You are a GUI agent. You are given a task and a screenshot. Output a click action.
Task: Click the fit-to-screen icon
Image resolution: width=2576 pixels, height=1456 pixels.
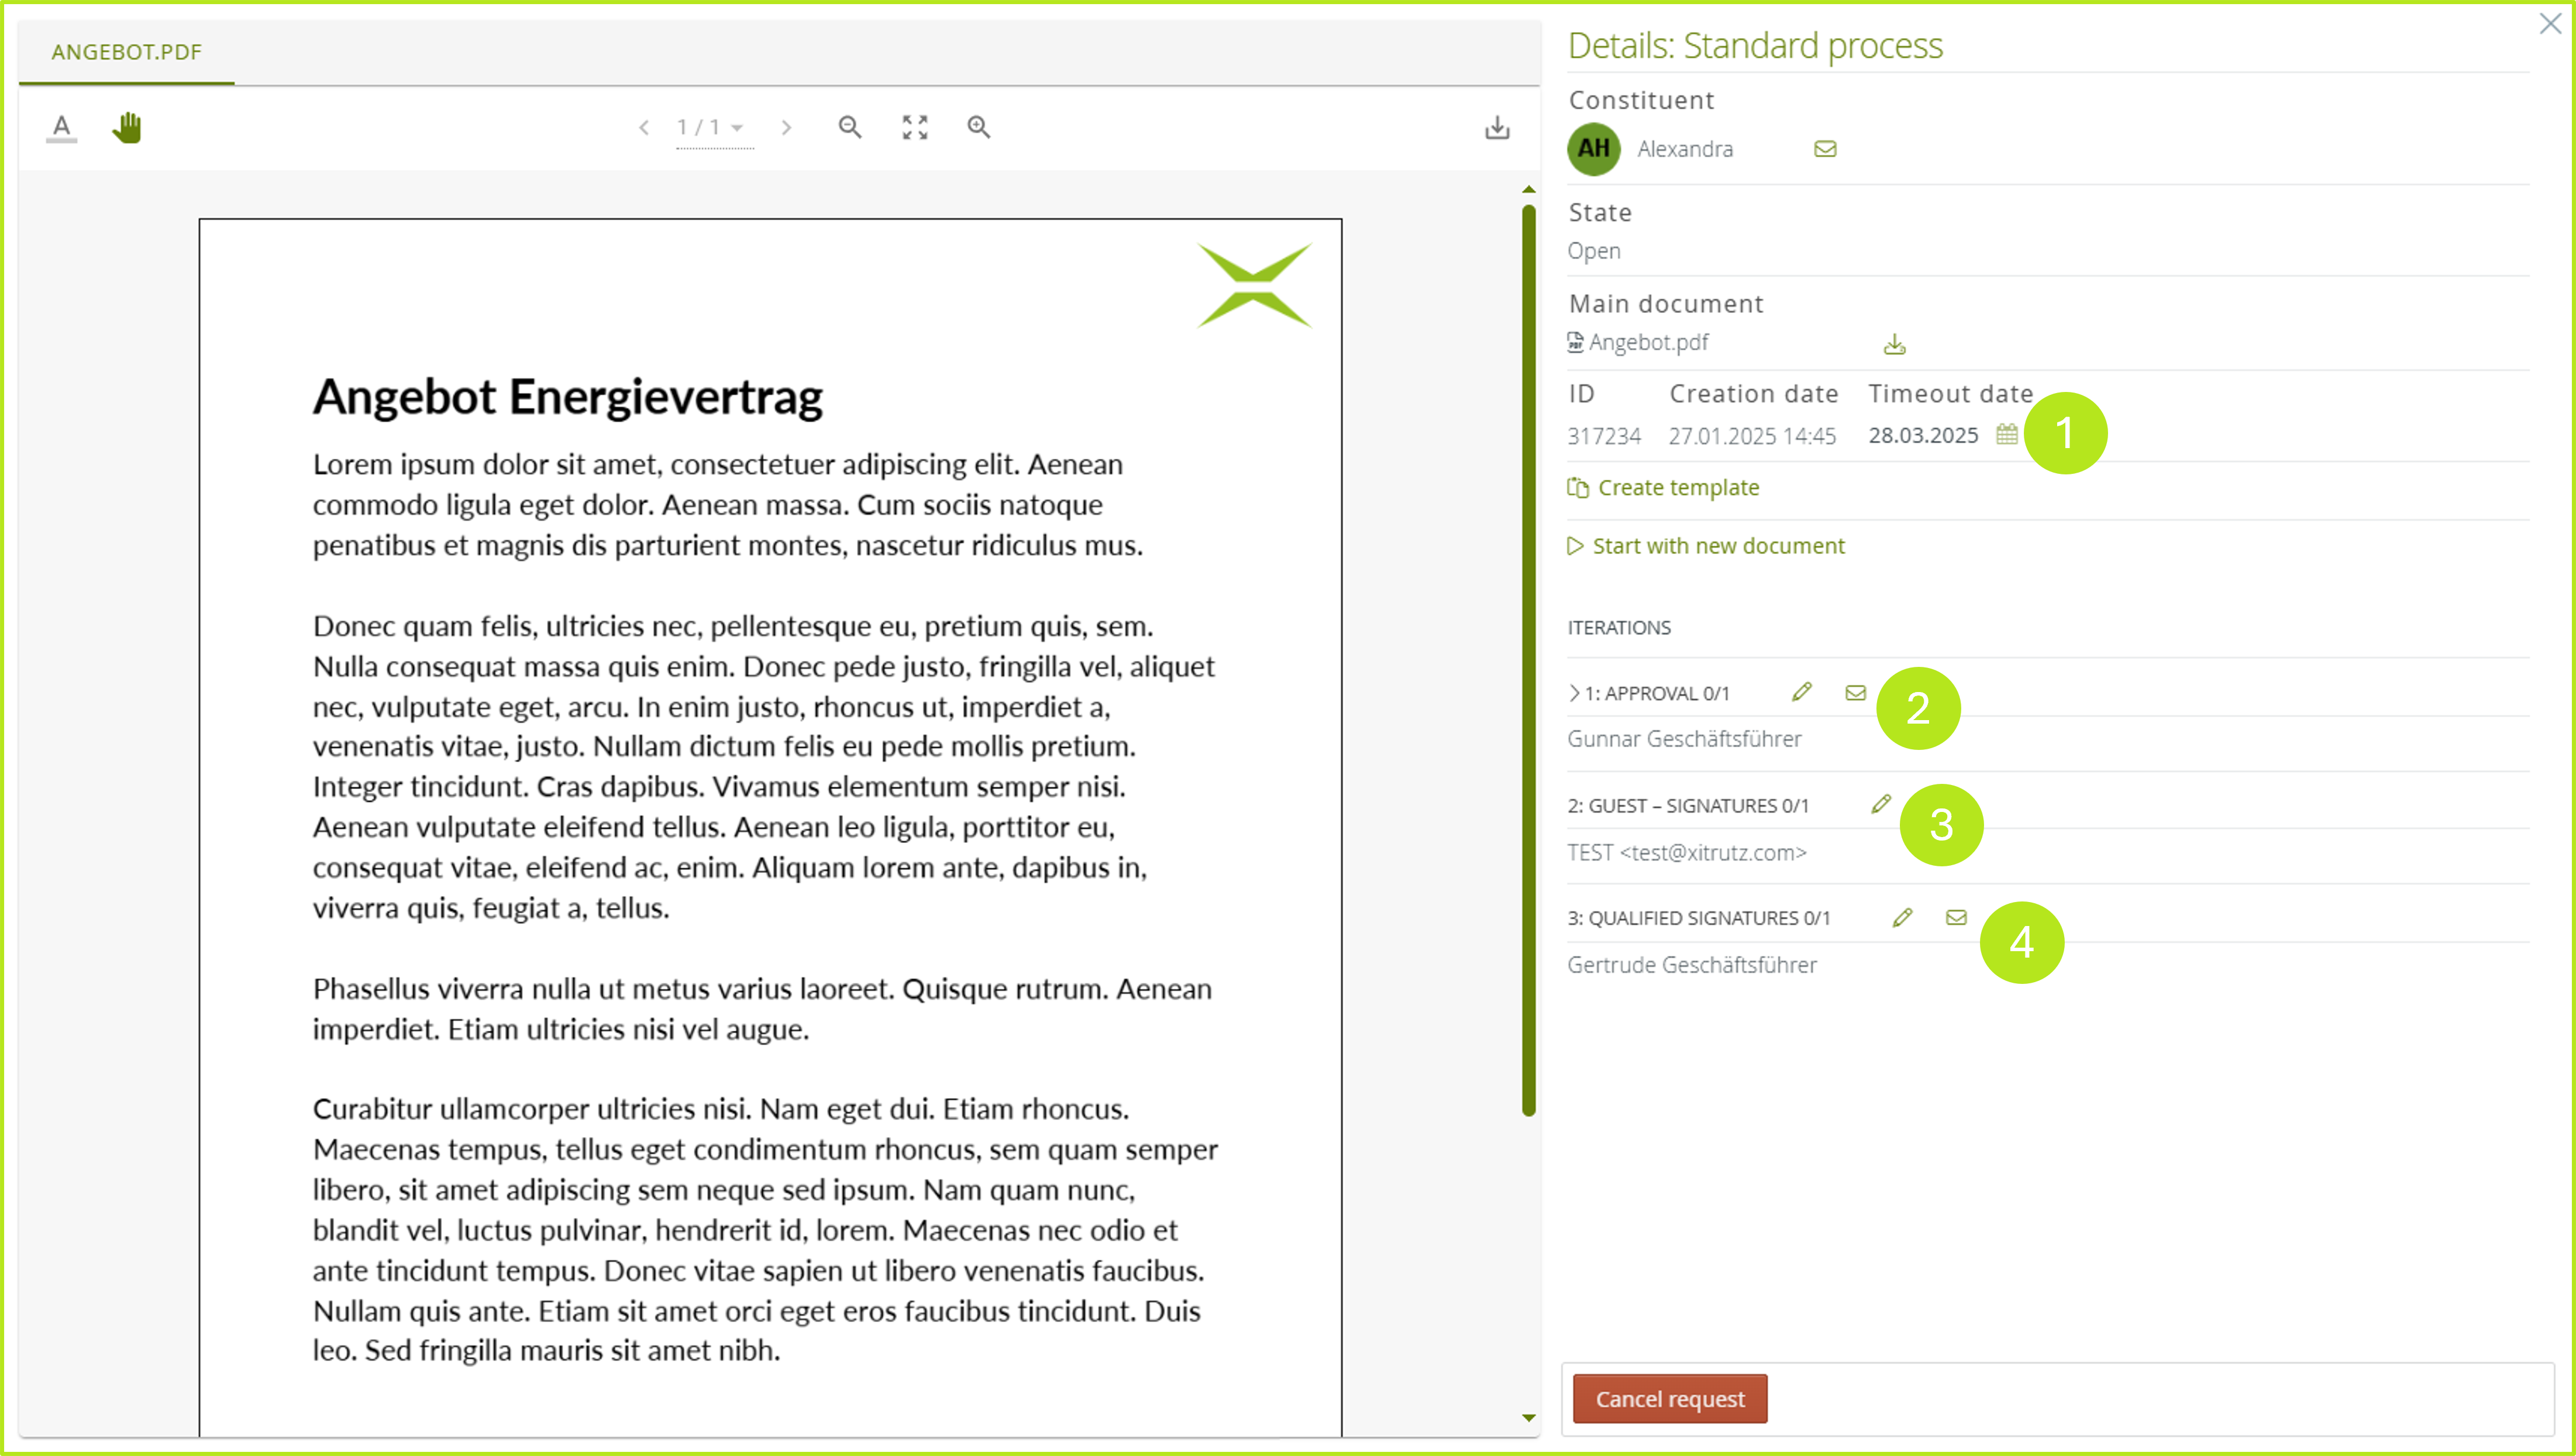(x=914, y=127)
